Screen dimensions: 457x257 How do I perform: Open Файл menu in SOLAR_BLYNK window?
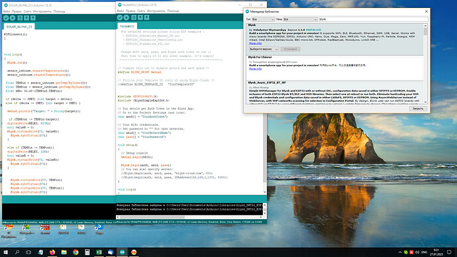(7, 11)
